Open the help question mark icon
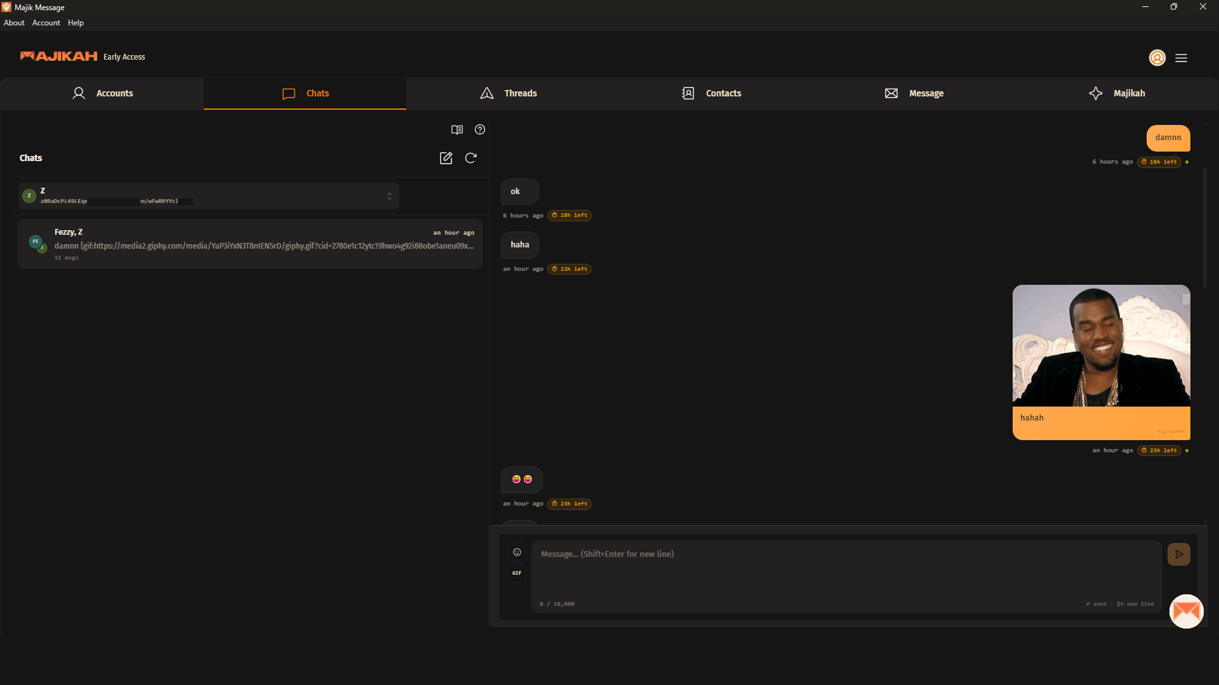This screenshot has height=685, width=1219. (x=480, y=129)
